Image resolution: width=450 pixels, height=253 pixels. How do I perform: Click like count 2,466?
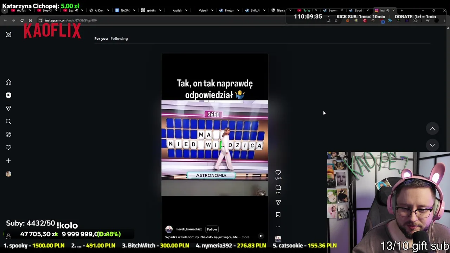(x=278, y=179)
